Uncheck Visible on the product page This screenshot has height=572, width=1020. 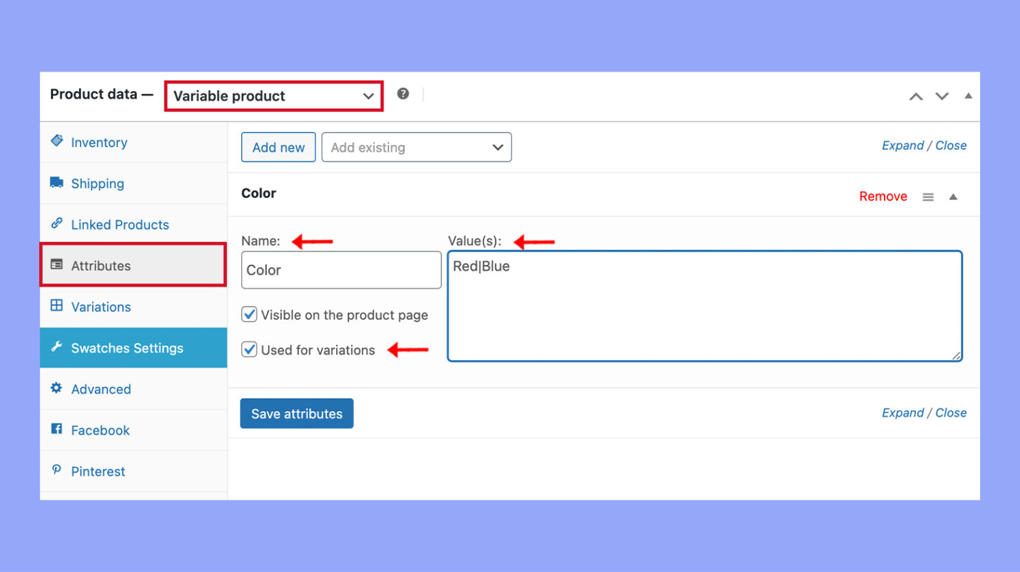tap(249, 314)
